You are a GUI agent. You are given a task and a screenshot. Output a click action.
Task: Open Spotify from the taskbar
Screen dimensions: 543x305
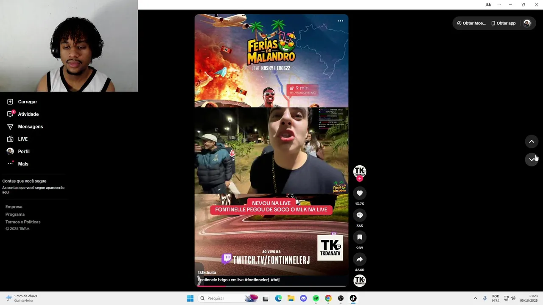click(x=316, y=298)
